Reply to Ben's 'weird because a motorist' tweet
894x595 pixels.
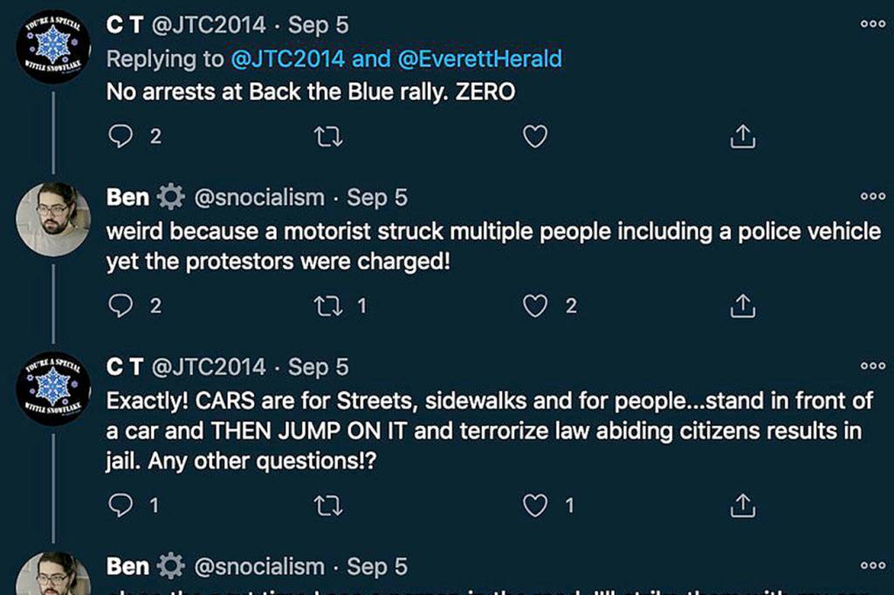tap(120, 305)
